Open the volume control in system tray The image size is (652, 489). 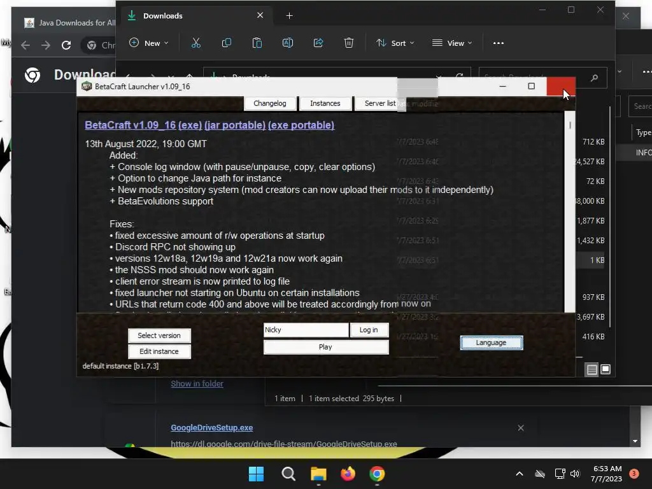[575, 474]
